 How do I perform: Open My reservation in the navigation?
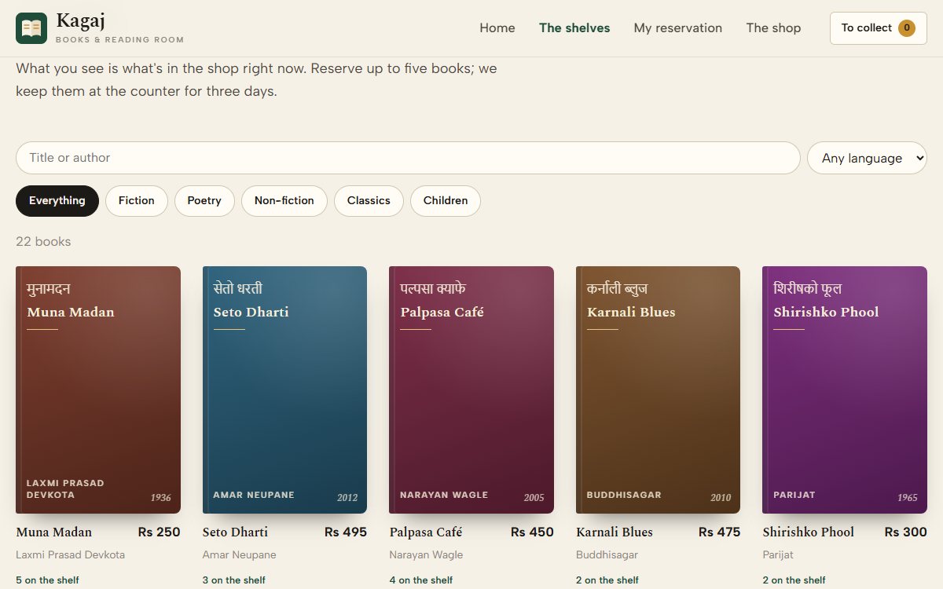[678, 28]
